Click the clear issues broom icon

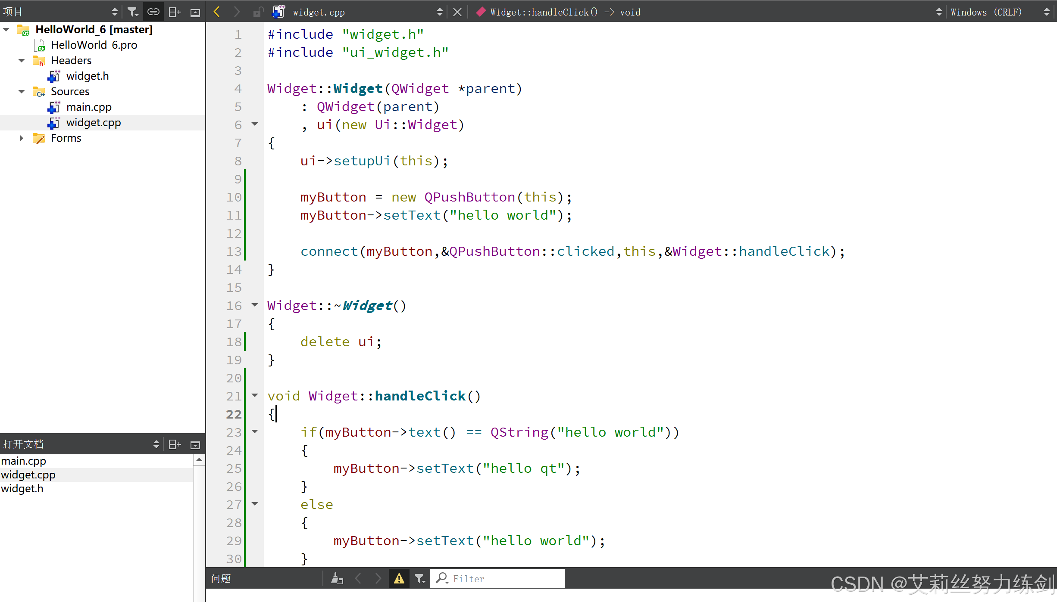[337, 578]
